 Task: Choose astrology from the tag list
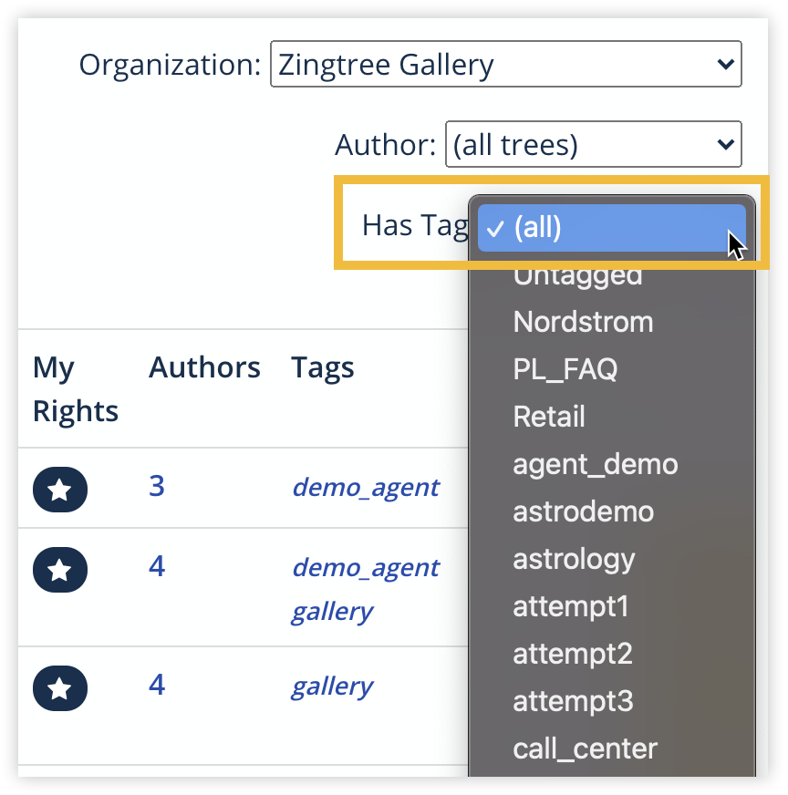573,559
